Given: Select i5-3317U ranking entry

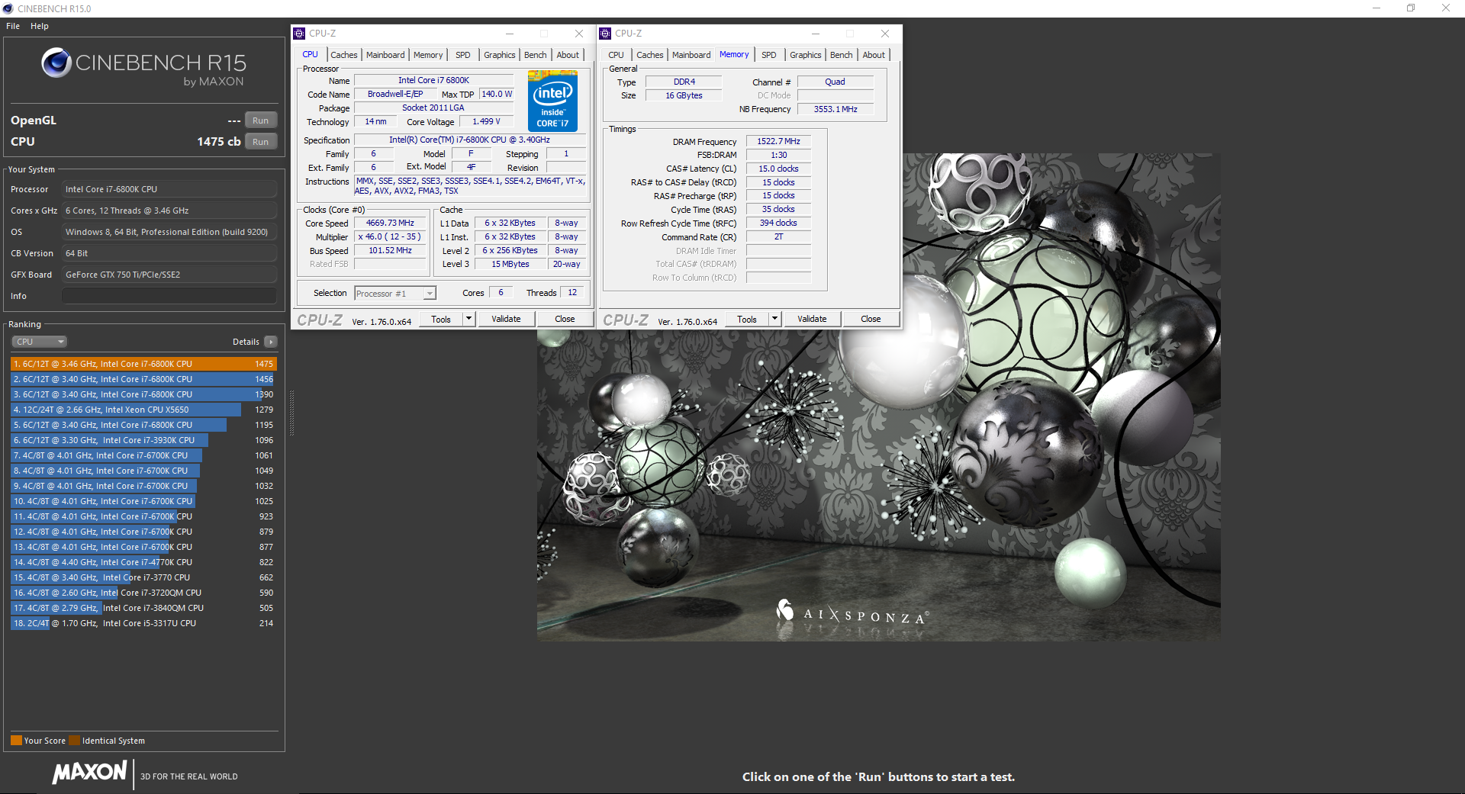Looking at the screenshot, I should (143, 623).
